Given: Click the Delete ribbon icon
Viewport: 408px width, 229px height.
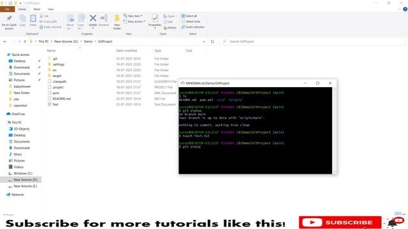Looking at the screenshot, I should (x=92, y=21).
